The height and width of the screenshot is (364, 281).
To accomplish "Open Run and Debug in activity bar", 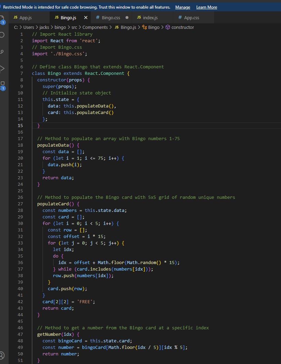I will pyautogui.click(x=2, y=69).
